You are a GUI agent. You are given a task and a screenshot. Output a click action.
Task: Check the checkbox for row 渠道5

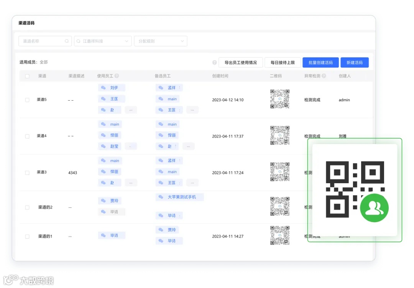coord(27,100)
